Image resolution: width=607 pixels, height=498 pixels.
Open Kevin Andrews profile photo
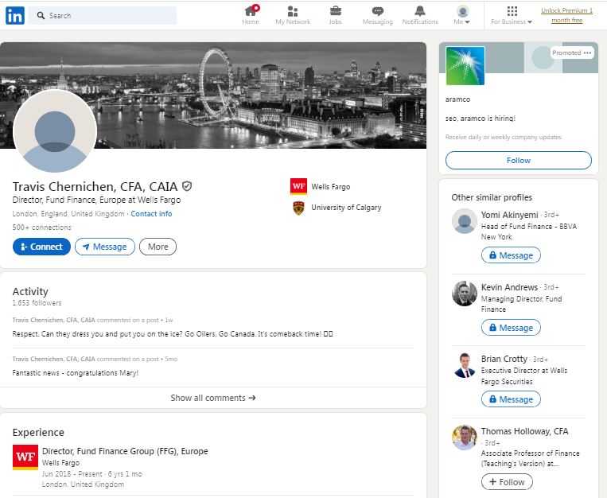pyautogui.click(x=465, y=294)
